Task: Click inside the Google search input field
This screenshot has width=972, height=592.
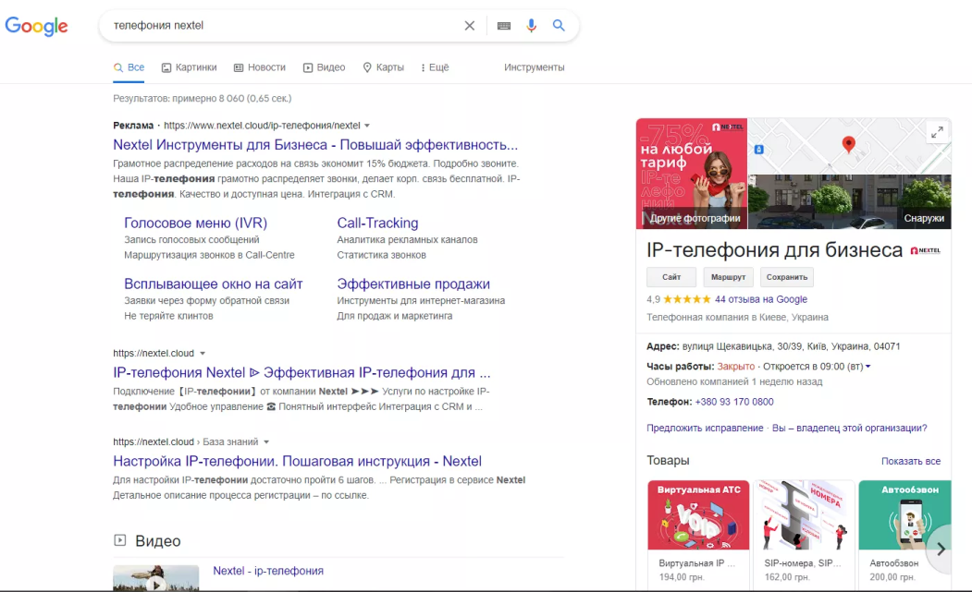Action: point(277,26)
